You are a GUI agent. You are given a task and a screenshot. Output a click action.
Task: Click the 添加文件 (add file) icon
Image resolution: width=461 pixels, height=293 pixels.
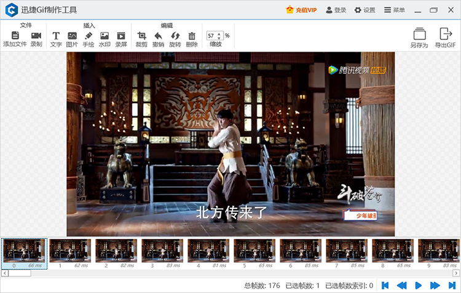coord(15,36)
